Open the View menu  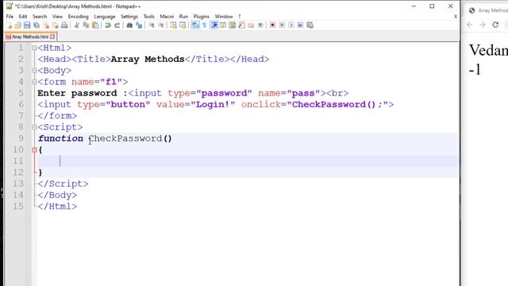pyautogui.click(x=57, y=16)
